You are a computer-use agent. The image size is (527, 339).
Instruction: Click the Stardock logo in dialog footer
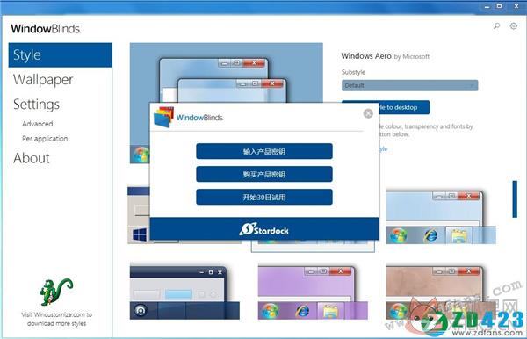pos(263,229)
